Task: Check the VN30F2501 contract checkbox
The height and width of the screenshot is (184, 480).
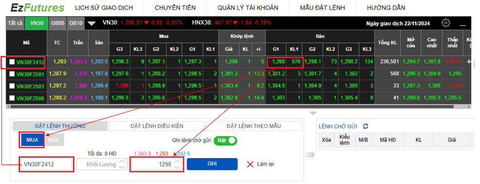Action: click(x=12, y=74)
